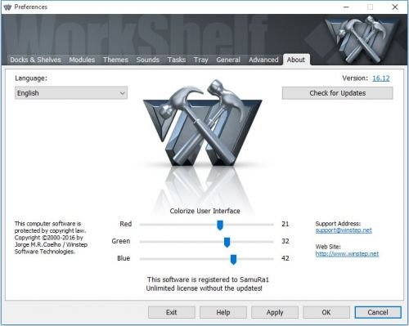409x326 pixels.
Task: Click the copyright notice text
Action: 51,238
